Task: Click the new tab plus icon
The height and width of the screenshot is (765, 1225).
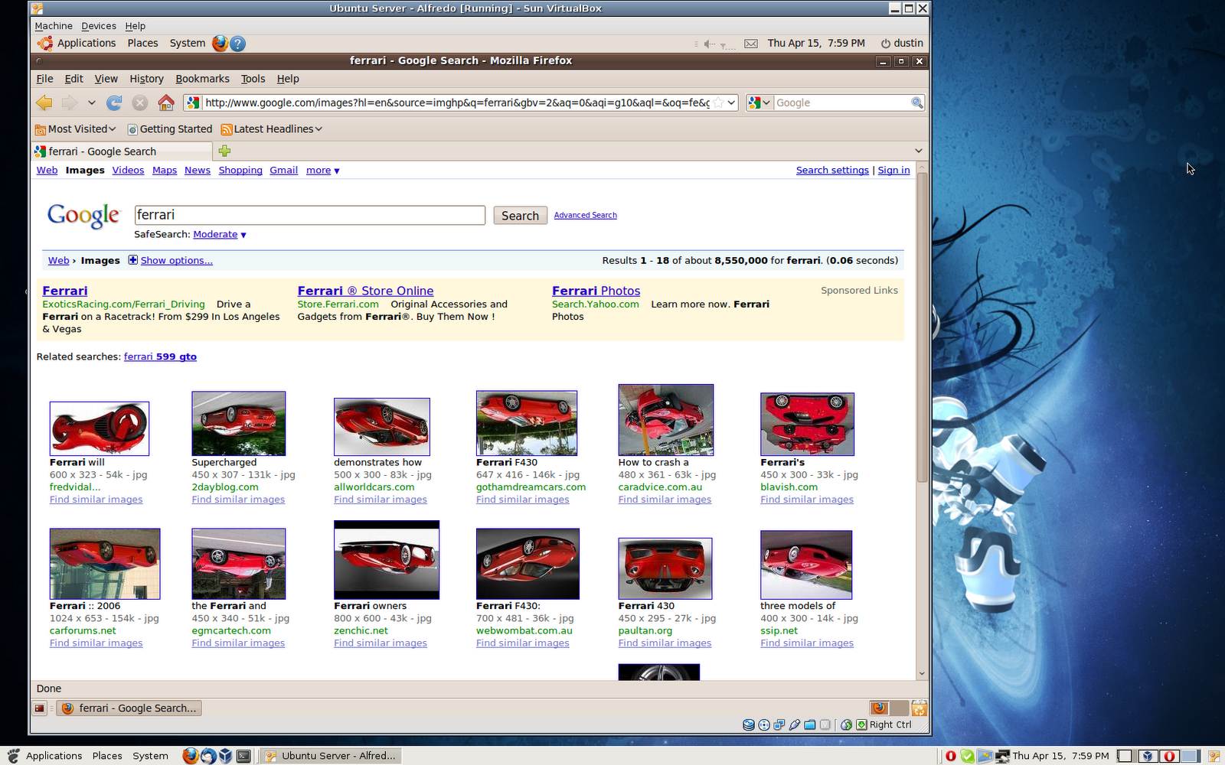Action: pos(224,151)
